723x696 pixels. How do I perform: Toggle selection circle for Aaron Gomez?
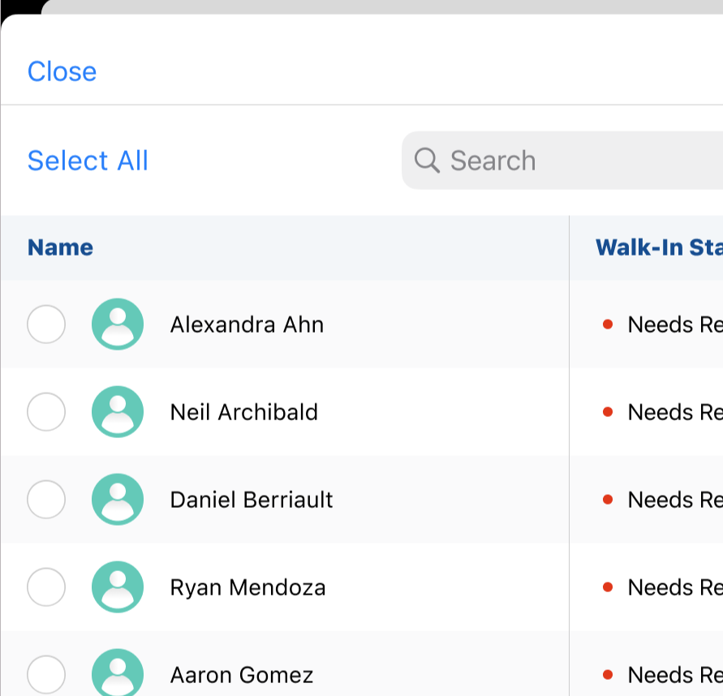46,673
